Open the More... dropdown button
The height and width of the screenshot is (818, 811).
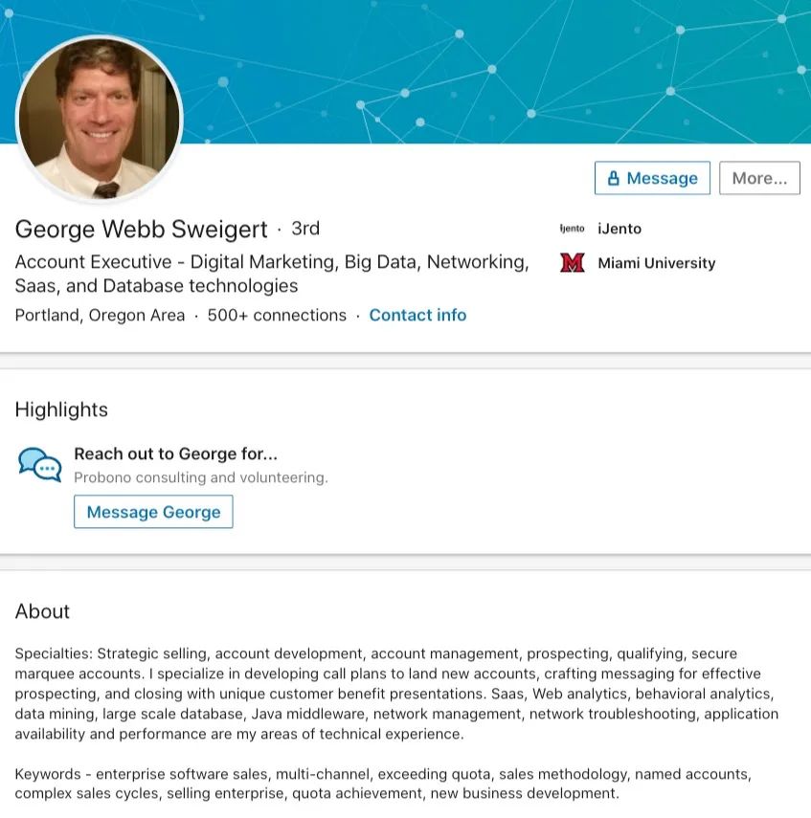click(x=759, y=178)
